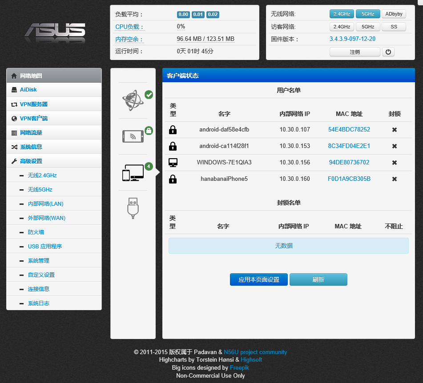The width and height of the screenshot is (423, 383).
Task: Toggle guest network 2.4GHz
Action: coord(342,27)
